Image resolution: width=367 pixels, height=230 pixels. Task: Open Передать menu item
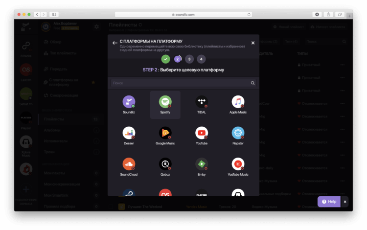pos(55,69)
